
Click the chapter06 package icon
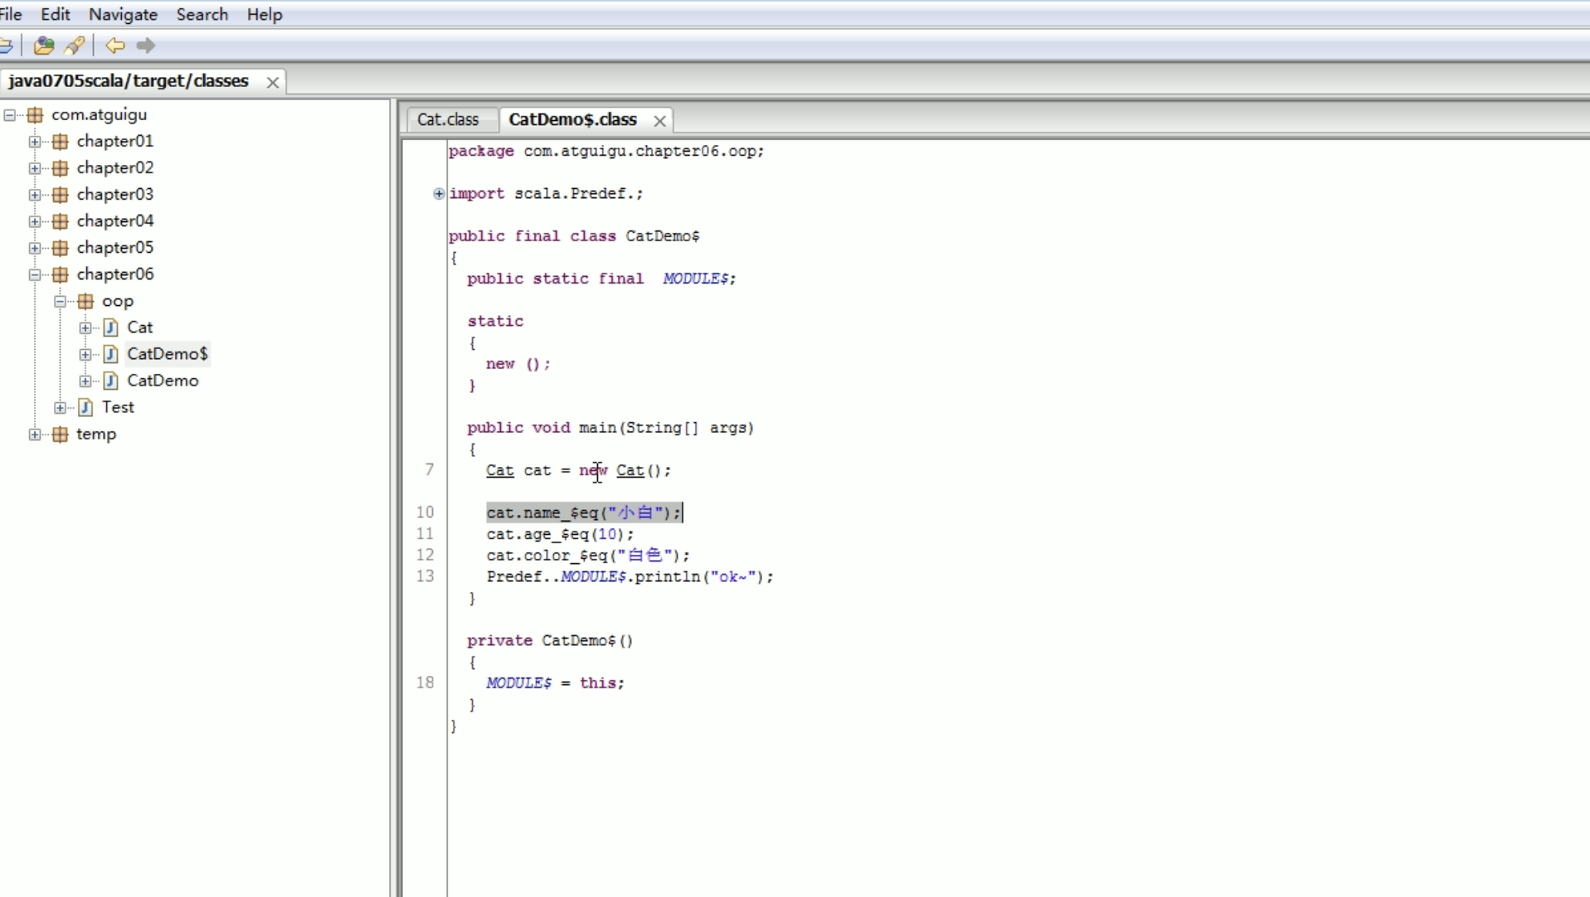60,275
